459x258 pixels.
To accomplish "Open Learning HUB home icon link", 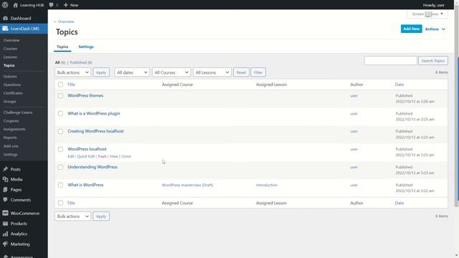I will 16,5.
